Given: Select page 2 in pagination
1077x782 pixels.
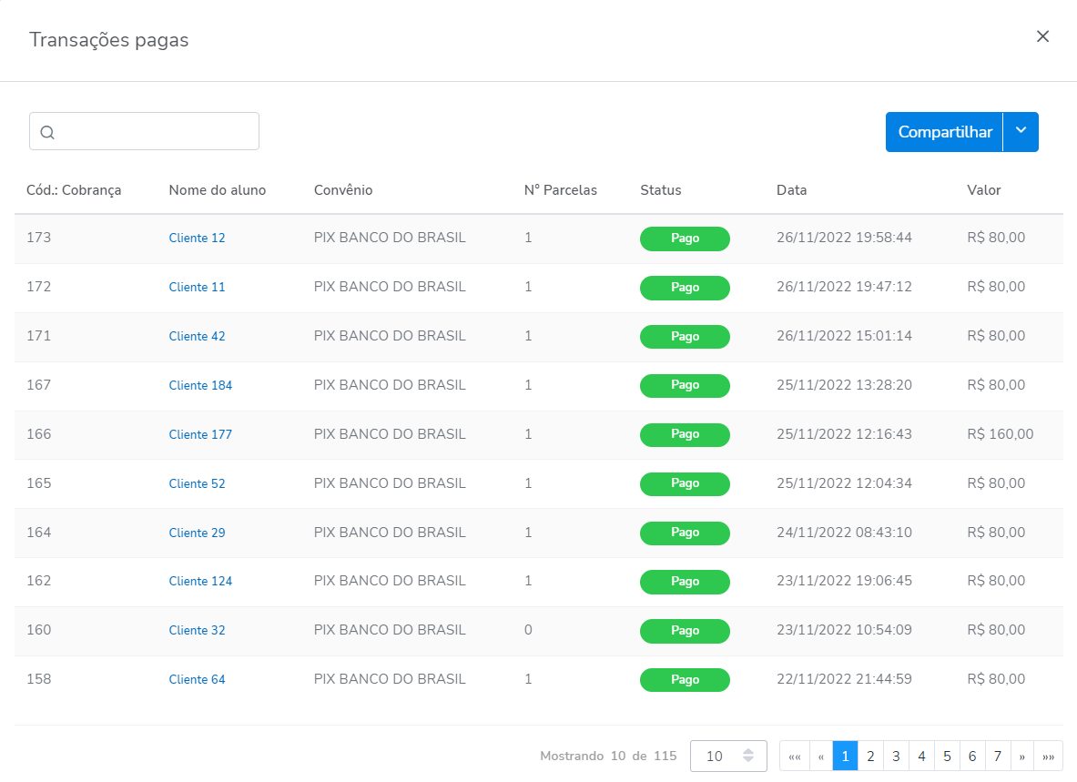Looking at the screenshot, I should click(870, 756).
